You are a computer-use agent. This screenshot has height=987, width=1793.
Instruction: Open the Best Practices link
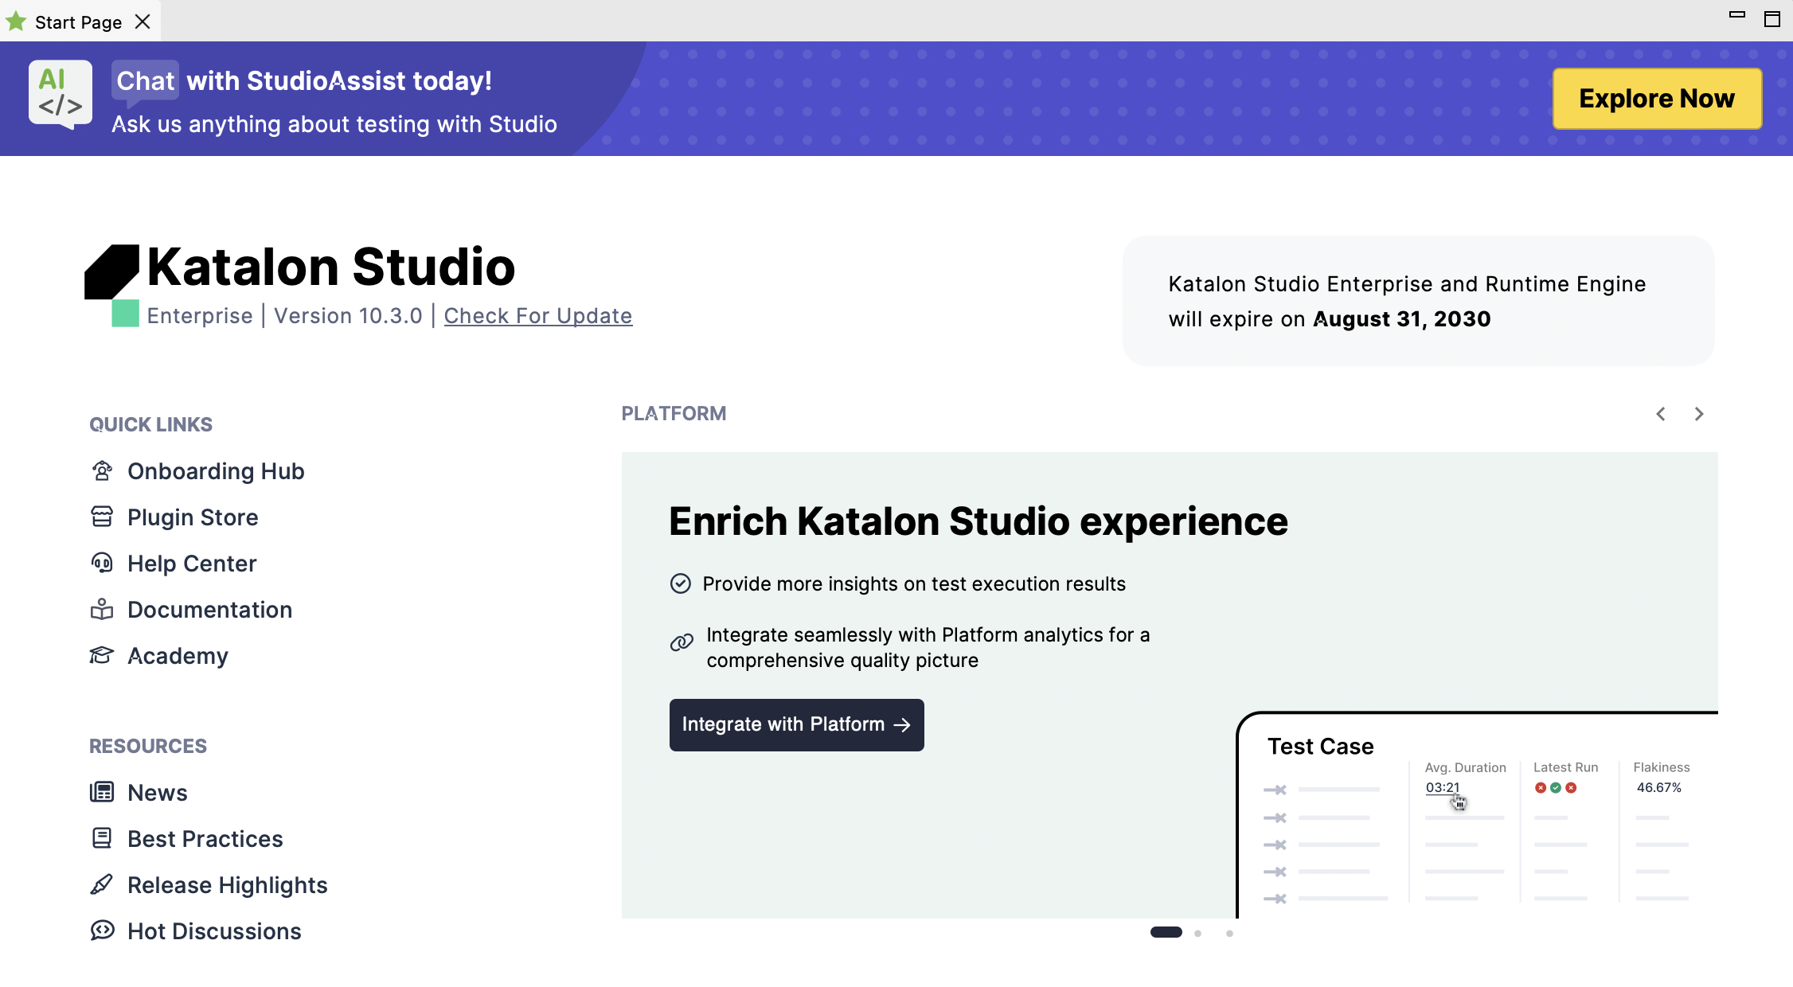(205, 839)
